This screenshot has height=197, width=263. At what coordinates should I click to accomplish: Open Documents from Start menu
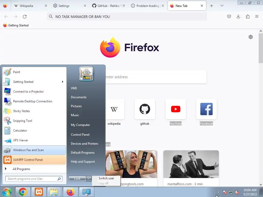tap(79, 97)
